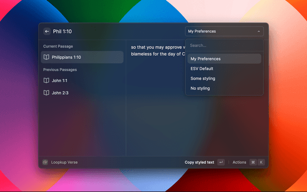Click the Command key symbol in footer
Image resolution: width=307 pixels, height=192 pixels.
253,162
